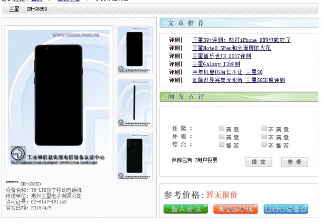This screenshot has height=223, width=322.
Task: Open the blue 查看售后服务 button
Action: point(286,209)
